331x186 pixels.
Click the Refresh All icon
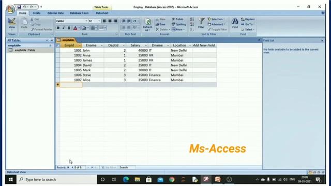[x=148, y=22]
